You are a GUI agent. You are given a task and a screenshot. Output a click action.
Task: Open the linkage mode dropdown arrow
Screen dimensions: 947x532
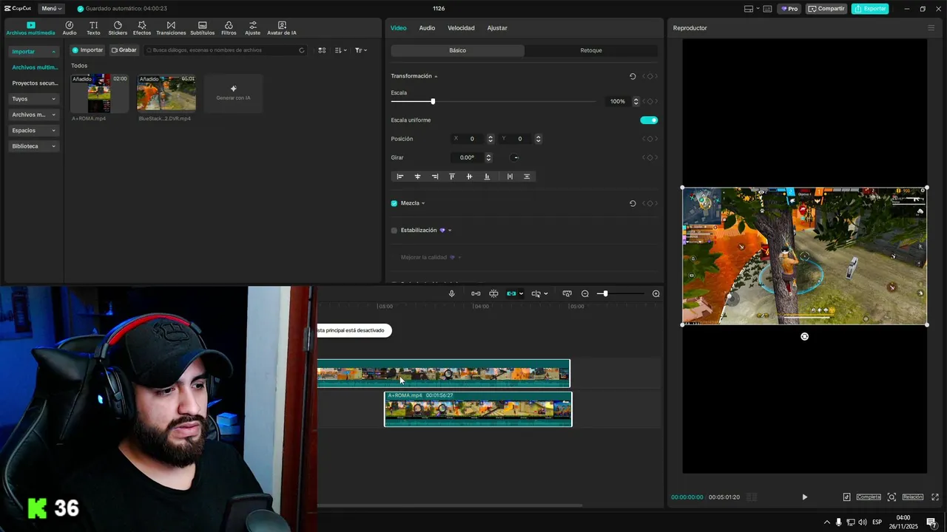(x=522, y=293)
